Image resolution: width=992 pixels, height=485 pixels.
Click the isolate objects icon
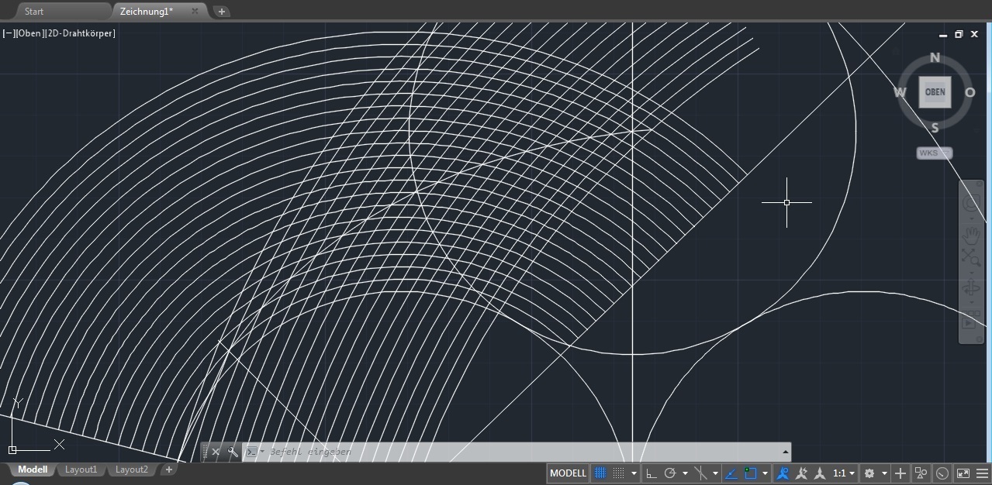(921, 473)
